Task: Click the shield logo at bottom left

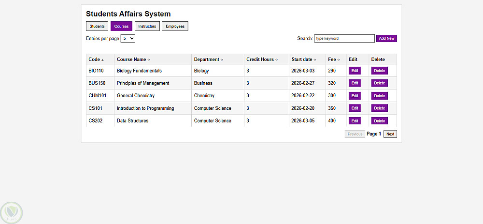Action: point(11,212)
